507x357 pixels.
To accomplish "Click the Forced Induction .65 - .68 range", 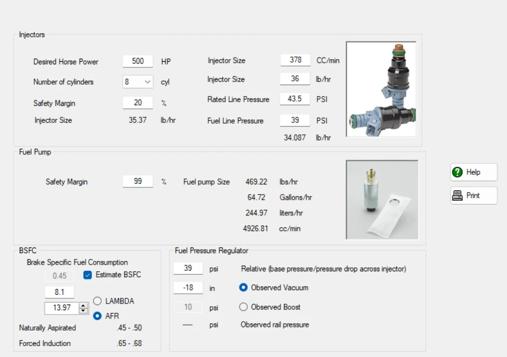I will 129,343.
